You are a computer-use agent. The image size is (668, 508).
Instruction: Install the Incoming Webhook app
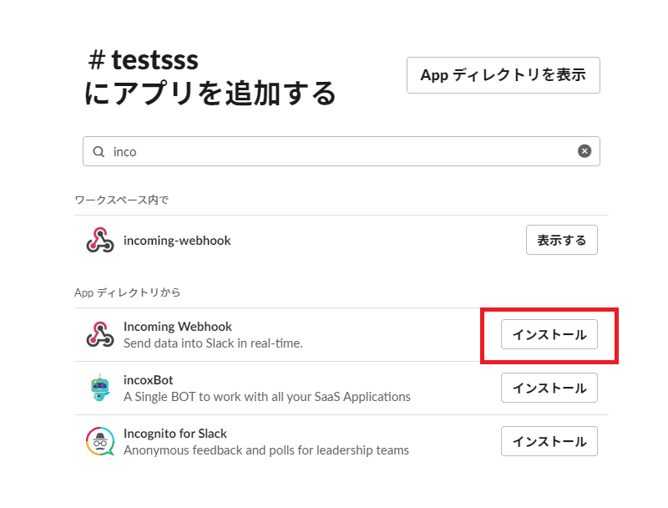point(549,334)
